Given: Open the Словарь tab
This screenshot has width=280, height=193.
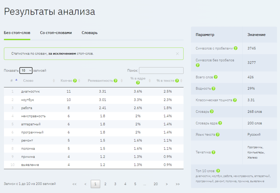Looking at the screenshot, I should click(x=90, y=33).
